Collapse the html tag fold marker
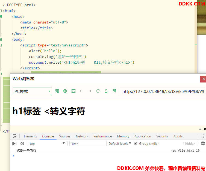This screenshot has height=171, width=206. [x=1, y=11]
